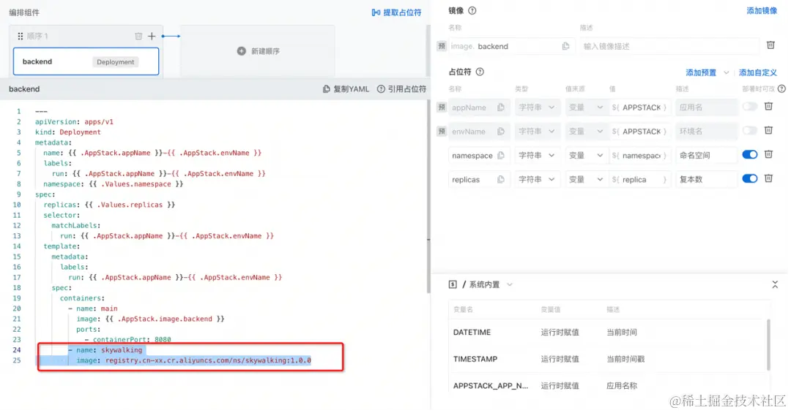Select the DATETIME variable row
Viewport: 791px width, 413px height.
(x=608, y=333)
